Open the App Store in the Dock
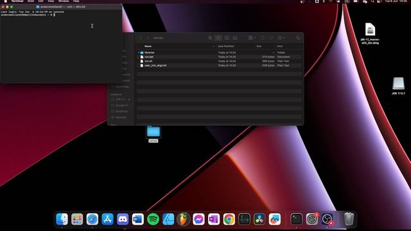The image size is (411, 231). 107,219
